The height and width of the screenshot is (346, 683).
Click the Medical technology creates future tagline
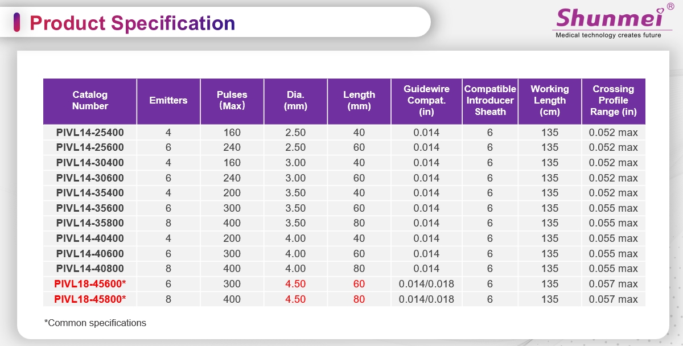pos(608,35)
